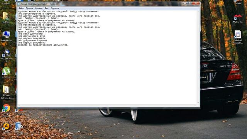Click the Notepad title bar icon
The width and height of the screenshot is (247, 139).
(19, 4)
